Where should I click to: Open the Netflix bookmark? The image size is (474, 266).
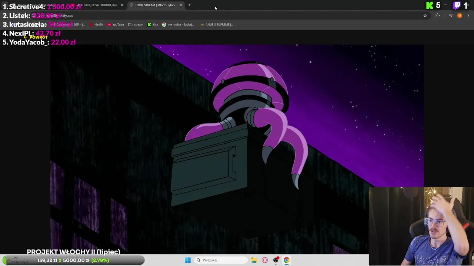pyautogui.click(x=96, y=24)
